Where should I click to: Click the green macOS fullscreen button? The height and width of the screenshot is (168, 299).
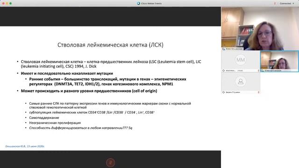10,3
